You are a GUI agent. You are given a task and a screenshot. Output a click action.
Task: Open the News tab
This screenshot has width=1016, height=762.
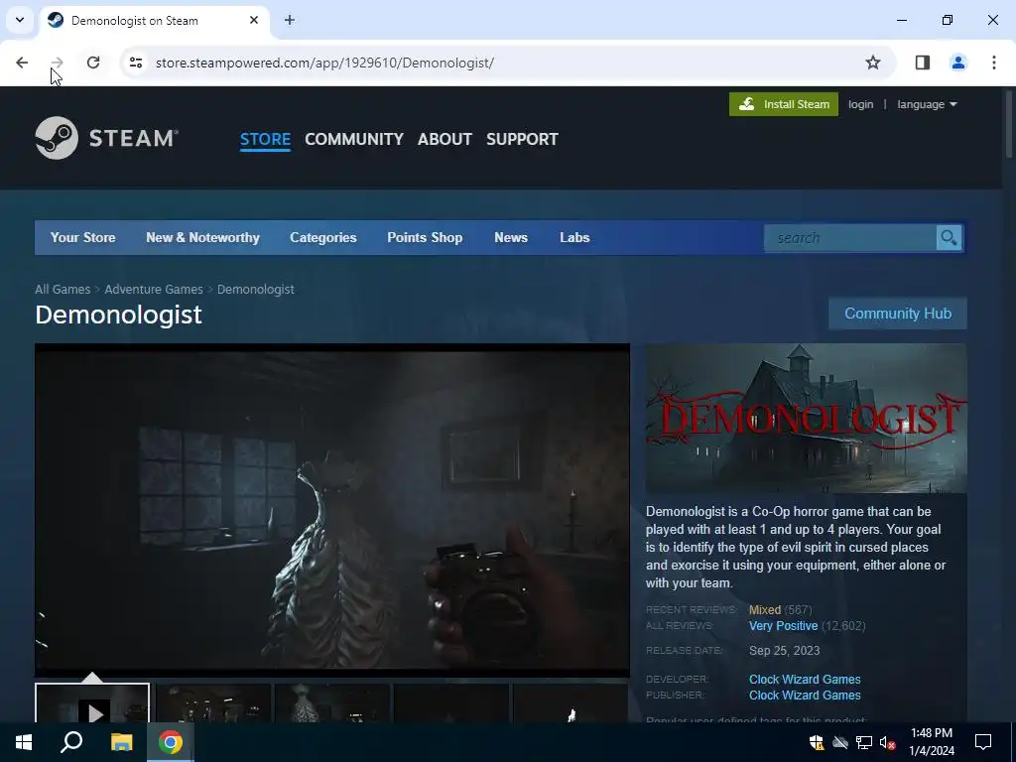click(511, 238)
